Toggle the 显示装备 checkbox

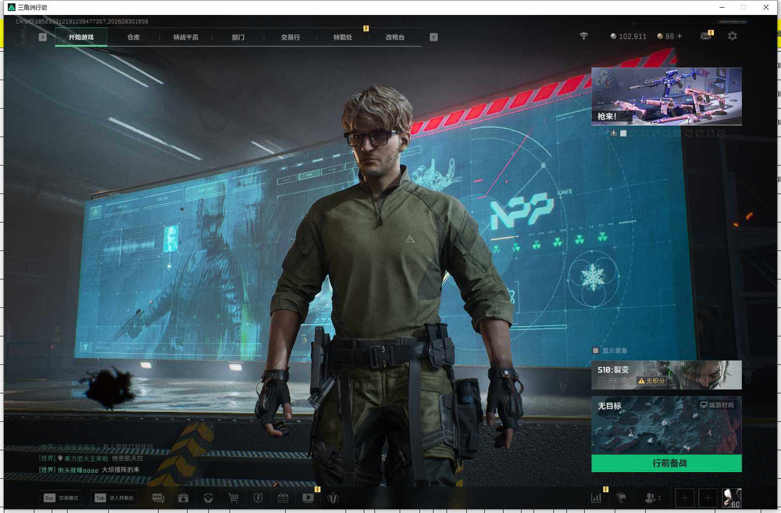coord(595,351)
